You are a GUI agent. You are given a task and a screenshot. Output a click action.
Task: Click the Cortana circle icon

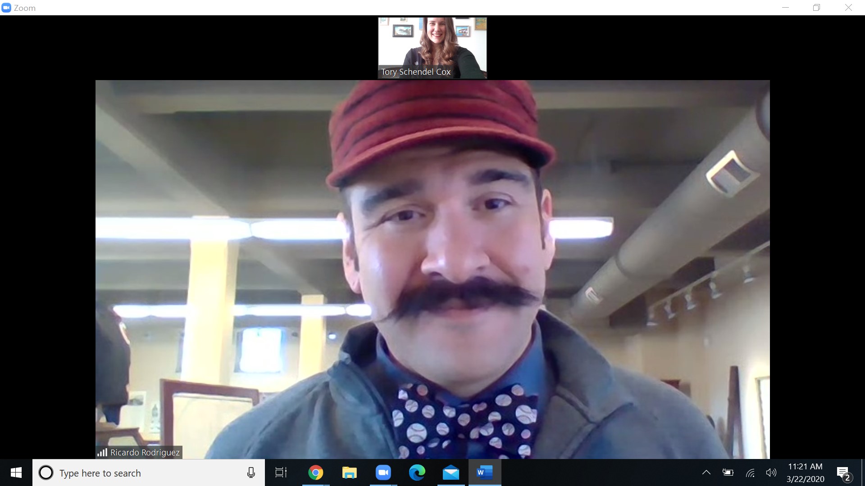click(x=46, y=472)
